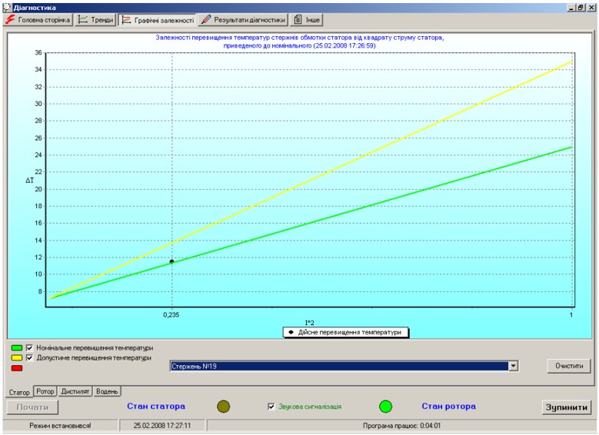This screenshot has height=435, width=599.
Task: Open the Головна сторінка tab
Action: (38, 20)
